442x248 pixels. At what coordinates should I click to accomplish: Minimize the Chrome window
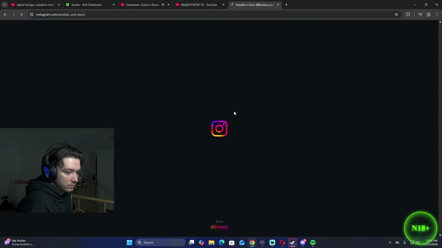(415, 5)
